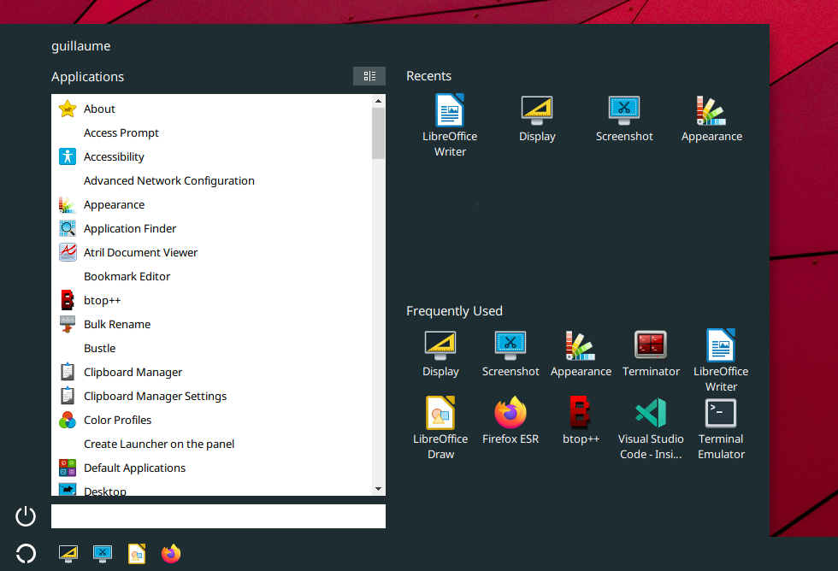The height and width of the screenshot is (571, 838).
Task: Open the Screenshot tool from the taskbar
Action: click(x=103, y=554)
